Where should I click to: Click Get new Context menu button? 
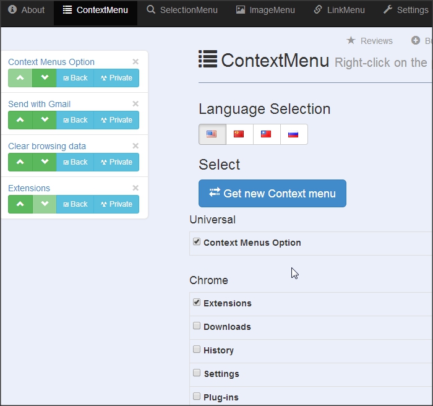tap(272, 194)
